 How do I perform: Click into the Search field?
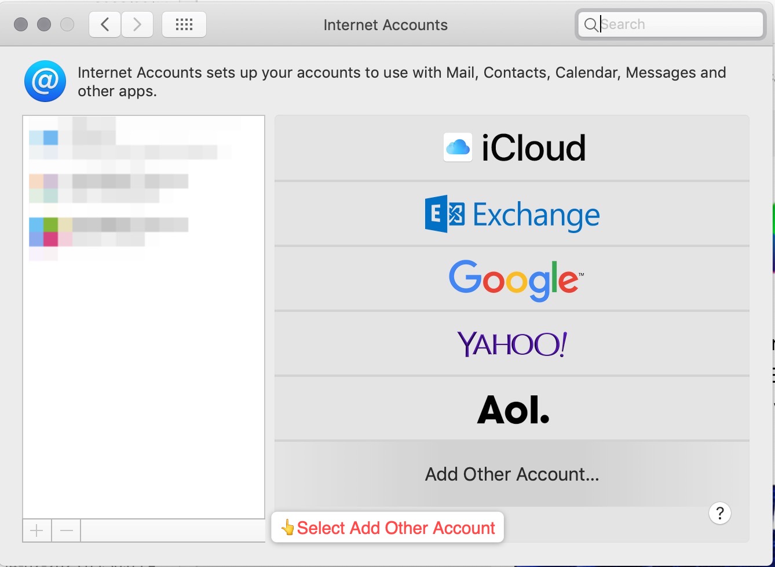tap(671, 24)
